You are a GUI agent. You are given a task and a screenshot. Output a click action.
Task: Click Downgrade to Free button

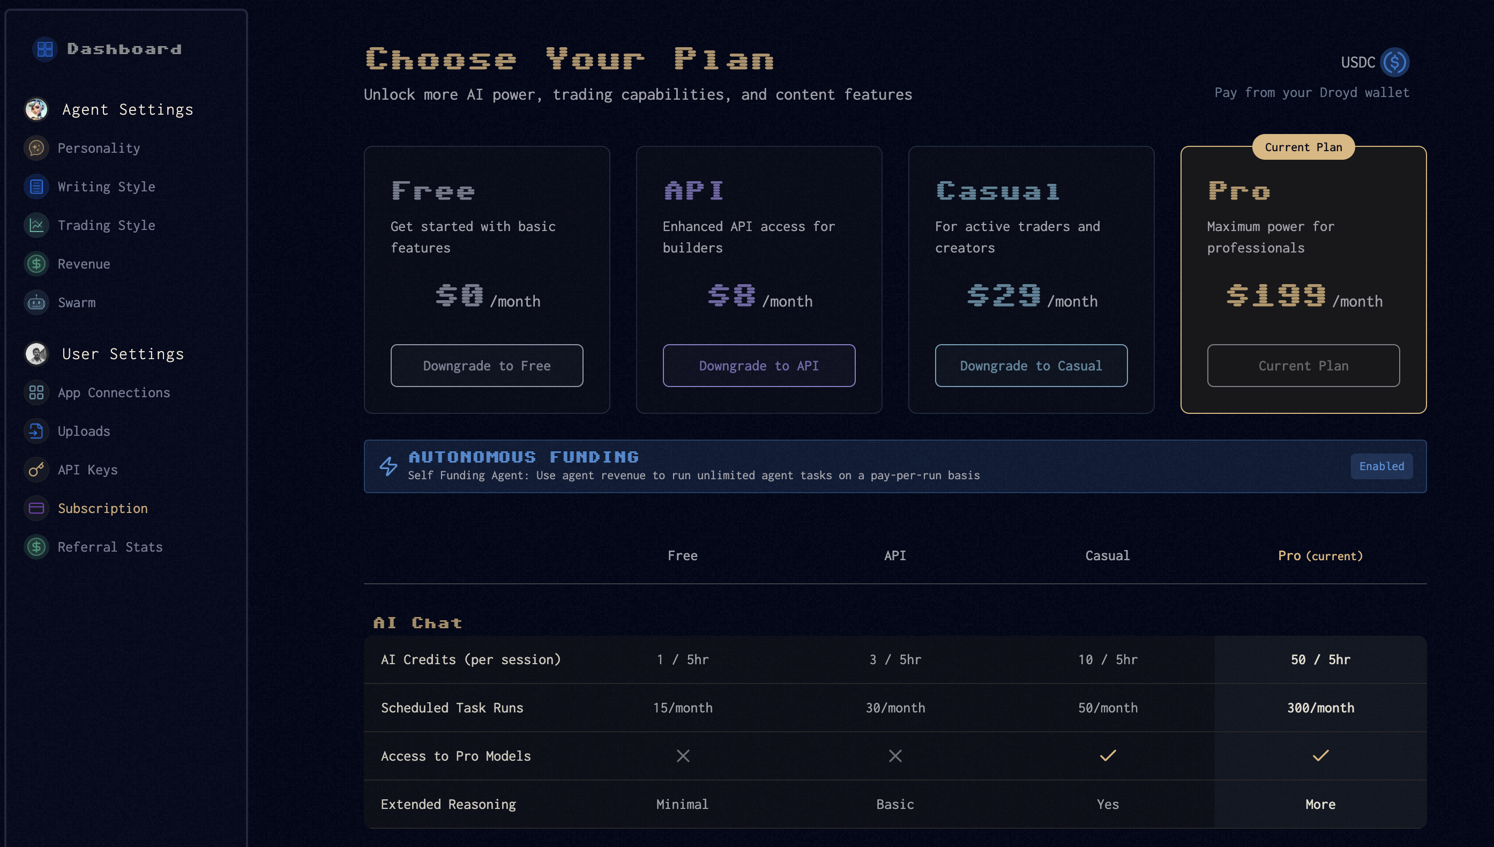[x=487, y=365]
